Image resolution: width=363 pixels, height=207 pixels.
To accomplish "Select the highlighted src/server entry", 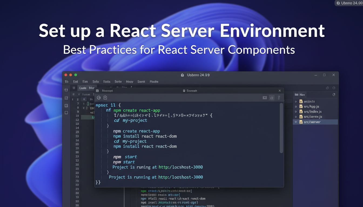I will (315, 122).
